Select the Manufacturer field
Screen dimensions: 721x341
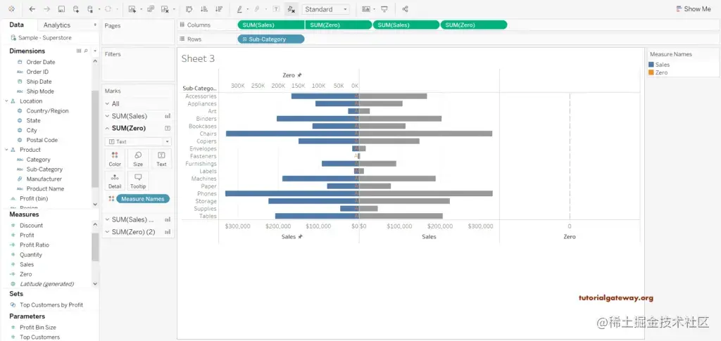coord(44,179)
